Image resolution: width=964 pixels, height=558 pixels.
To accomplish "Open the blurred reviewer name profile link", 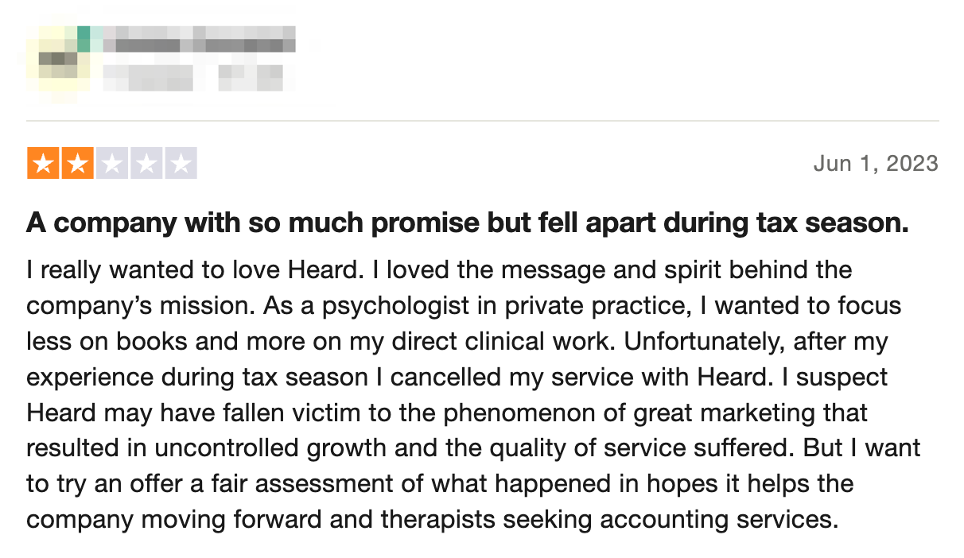I will 200,41.
